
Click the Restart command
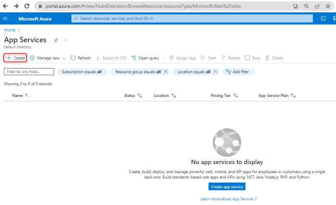pos(230,58)
